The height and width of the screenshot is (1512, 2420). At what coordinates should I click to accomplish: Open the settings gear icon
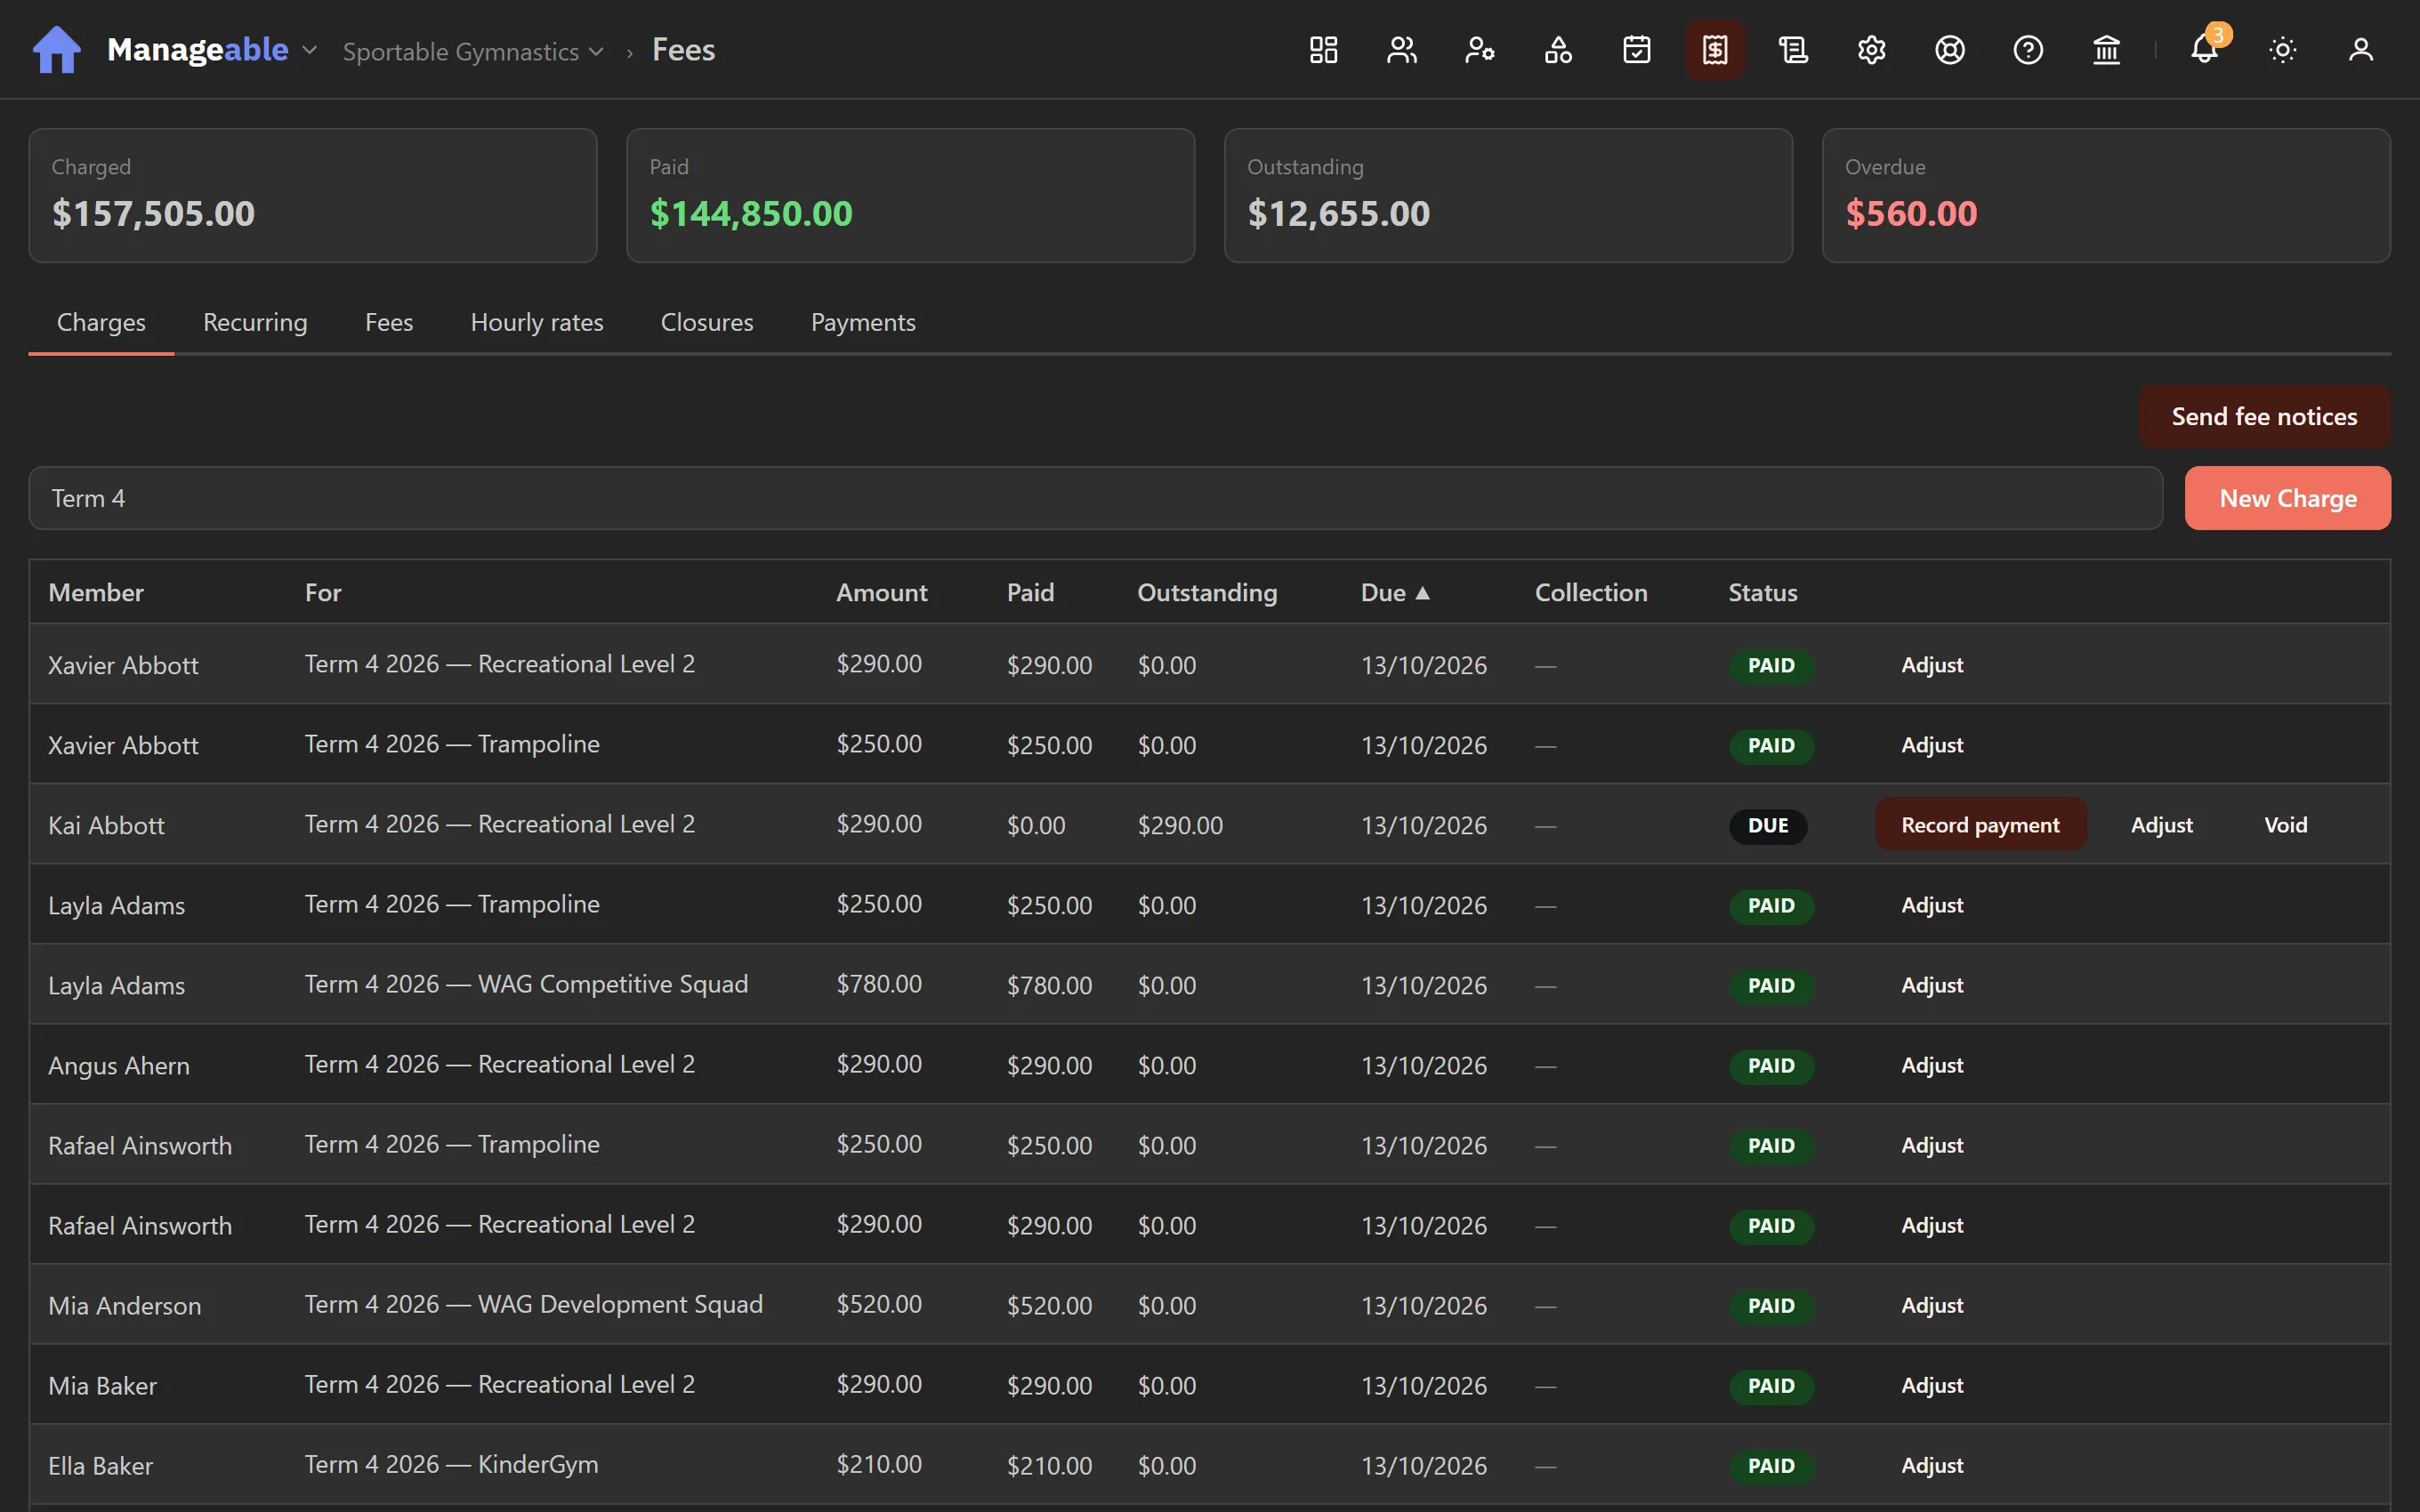(1872, 50)
